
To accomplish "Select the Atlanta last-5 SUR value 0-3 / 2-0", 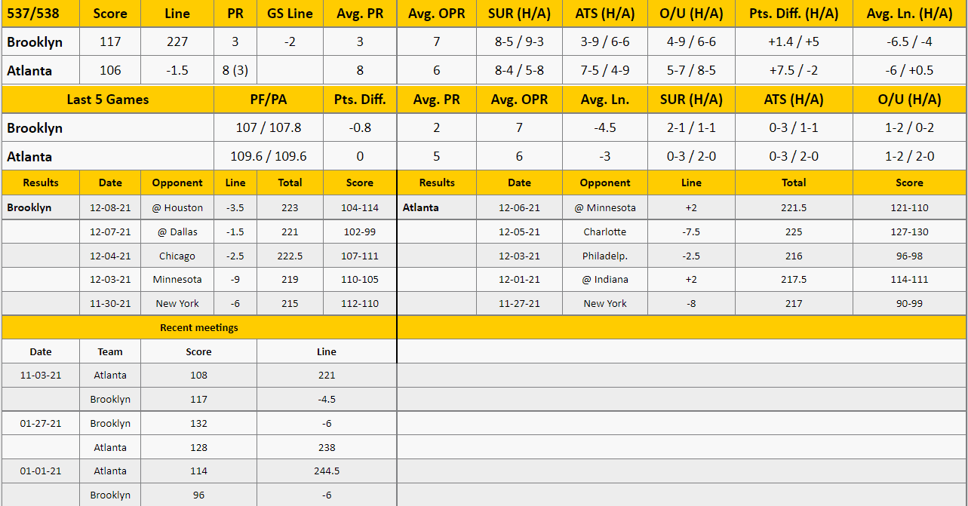I will pos(691,156).
